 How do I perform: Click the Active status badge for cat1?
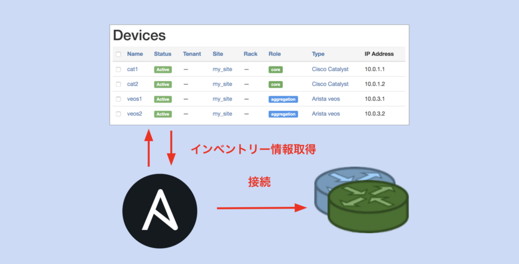(x=163, y=70)
